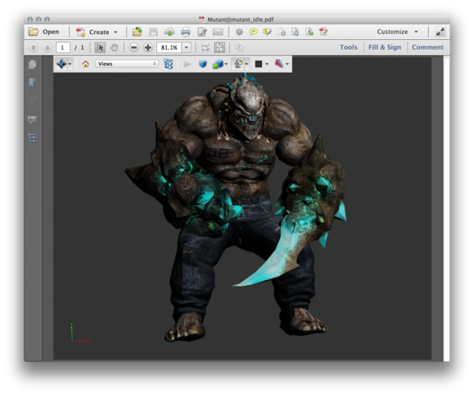Click the delete page icon
The width and height of the screenshot is (474, 395).
tap(281, 32)
